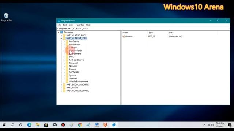Select the Recycle Bin desktop icon

6,17
